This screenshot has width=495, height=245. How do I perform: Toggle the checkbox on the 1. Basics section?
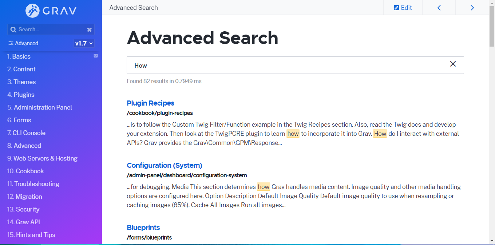tap(95, 55)
